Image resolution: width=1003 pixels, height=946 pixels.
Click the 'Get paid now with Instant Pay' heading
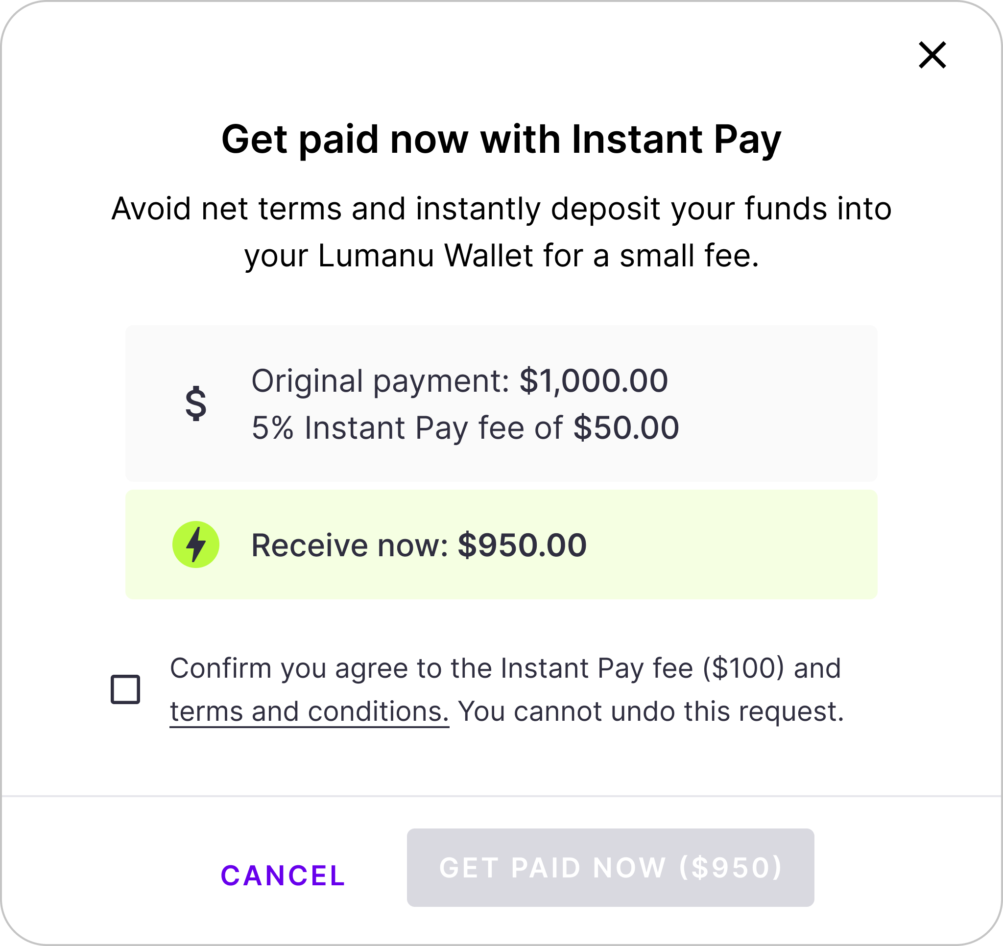[501, 139]
